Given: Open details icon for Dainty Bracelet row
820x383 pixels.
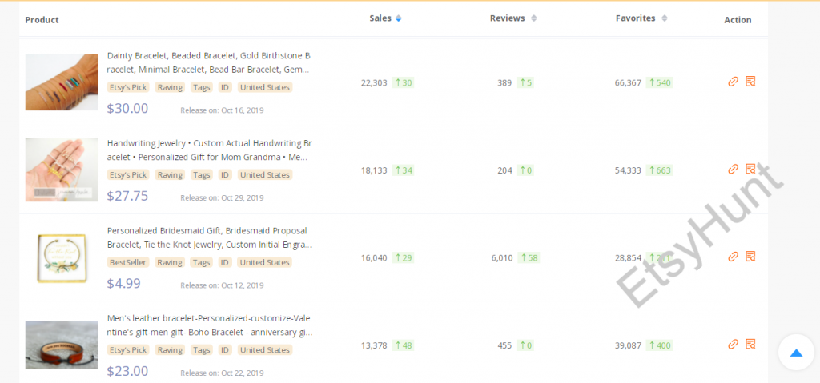Looking at the screenshot, I should coord(750,82).
